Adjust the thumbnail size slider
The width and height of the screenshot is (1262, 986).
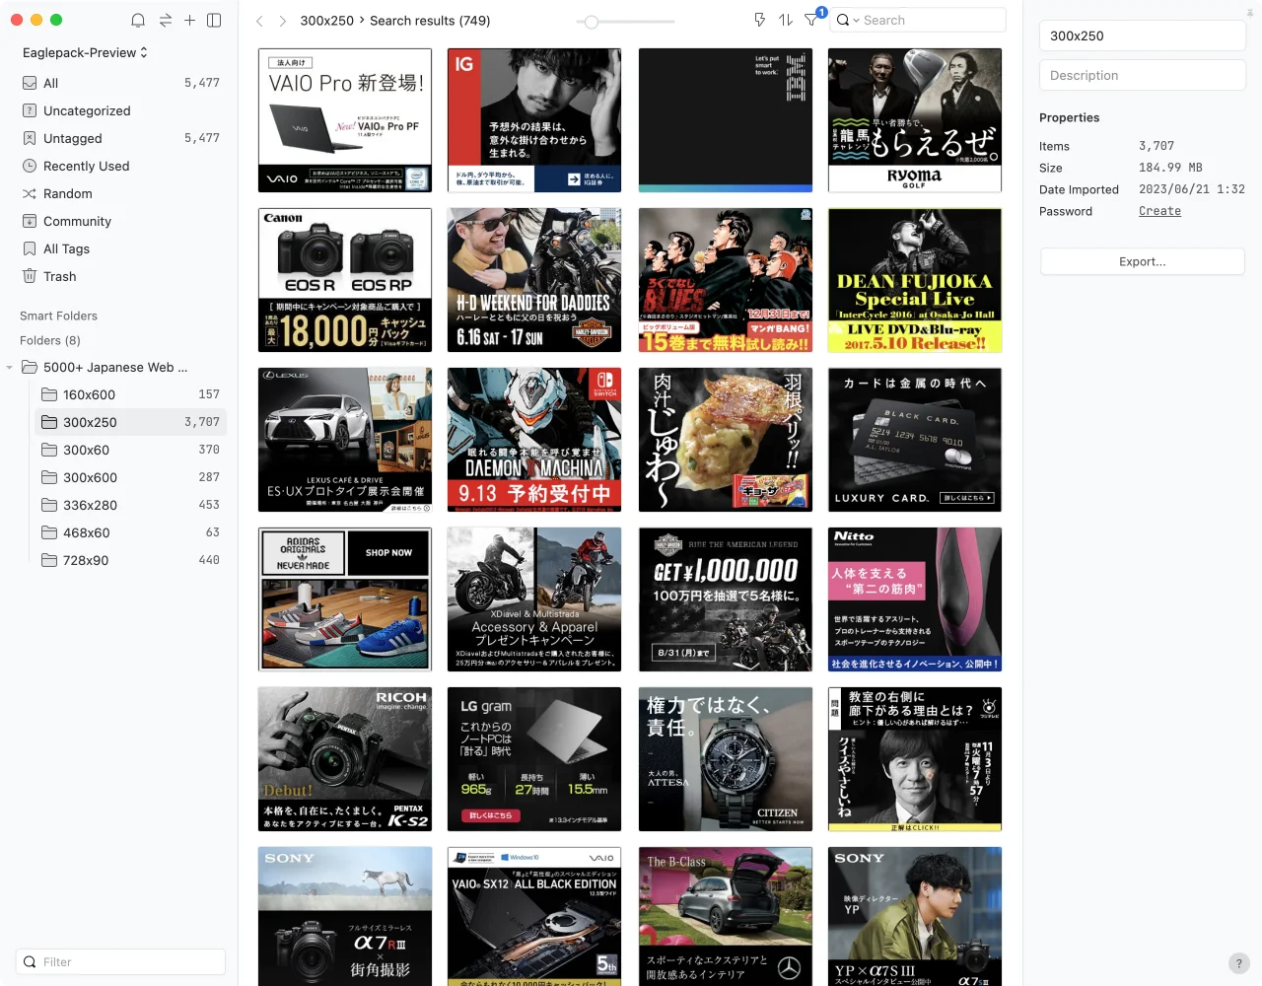592,22
